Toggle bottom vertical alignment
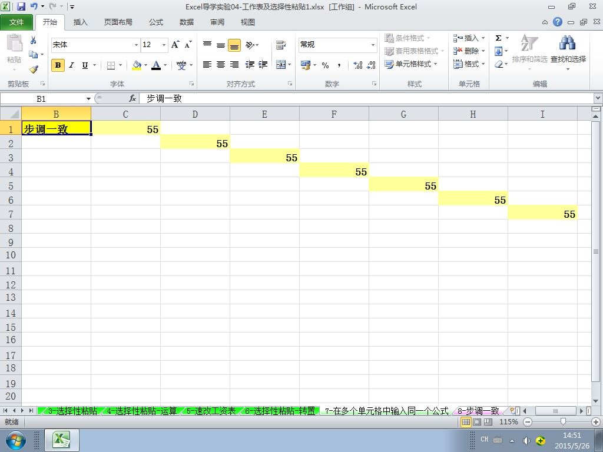Screen dimensions: 603x452 [234, 45]
